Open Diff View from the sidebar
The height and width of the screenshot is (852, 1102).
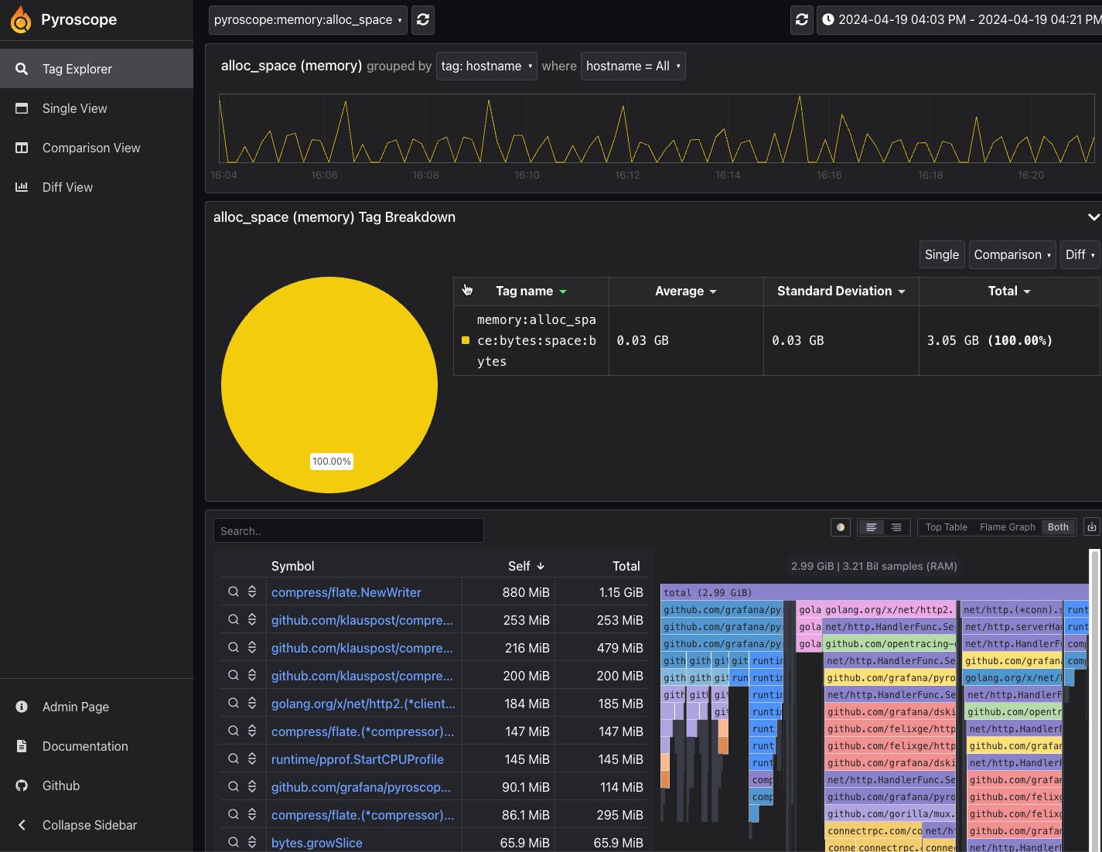67,187
